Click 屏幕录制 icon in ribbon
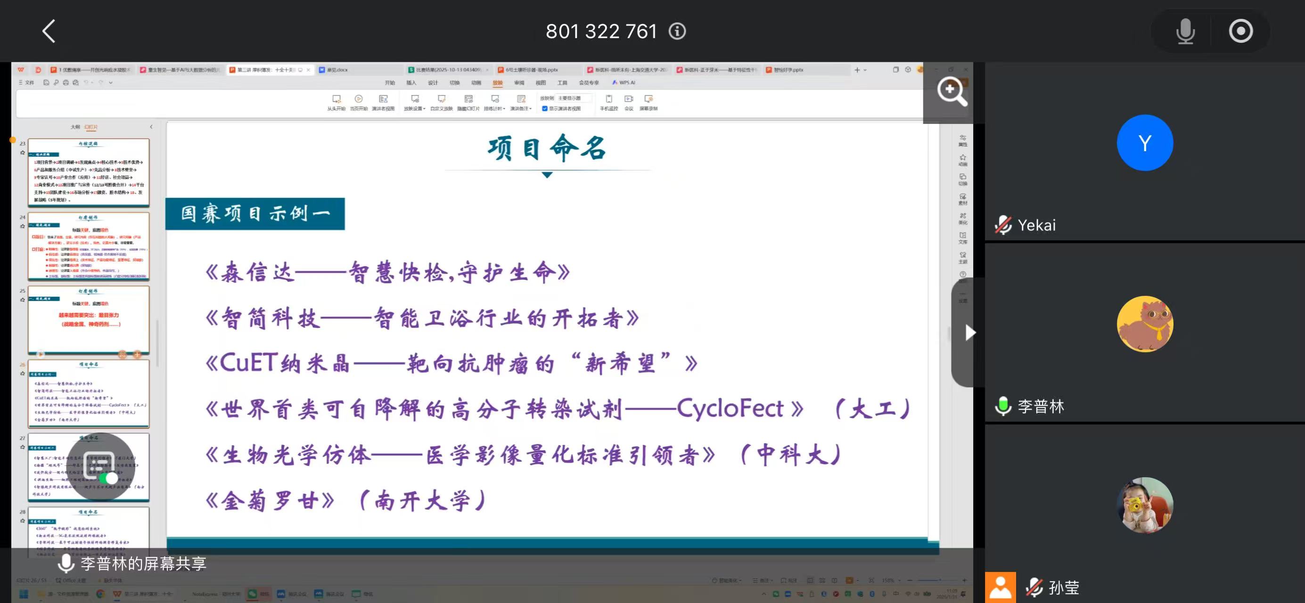Image resolution: width=1305 pixels, height=603 pixels. 648,100
